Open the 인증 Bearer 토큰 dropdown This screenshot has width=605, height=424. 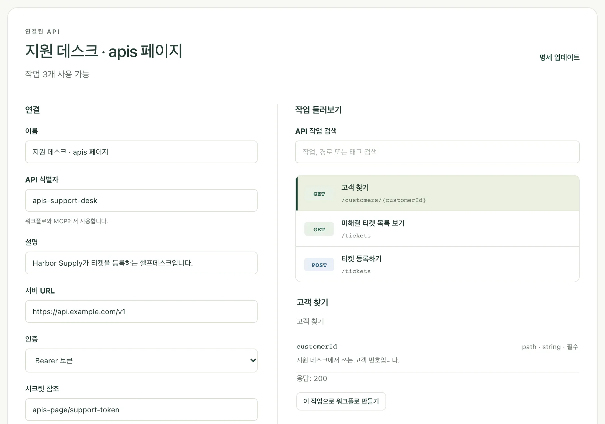pos(141,360)
